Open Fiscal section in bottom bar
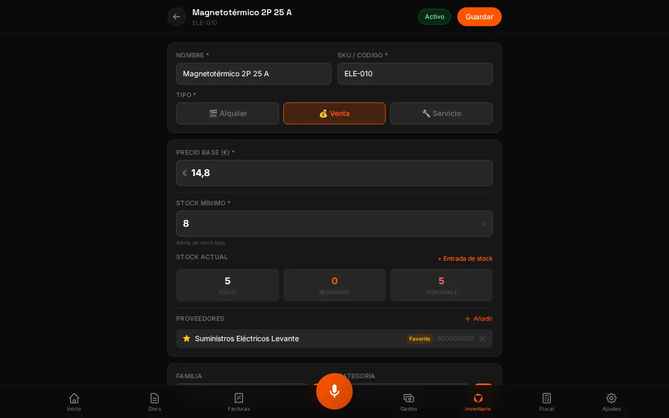 [547, 402]
